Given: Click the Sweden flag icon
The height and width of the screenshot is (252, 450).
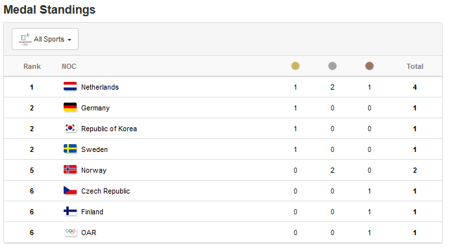Looking at the screenshot, I should click(x=70, y=149).
